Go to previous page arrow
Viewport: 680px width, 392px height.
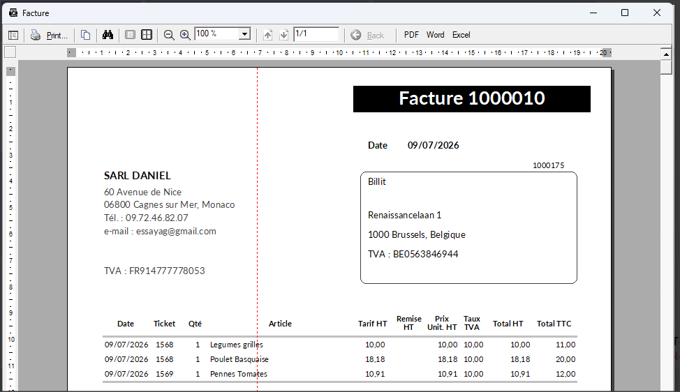267,35
